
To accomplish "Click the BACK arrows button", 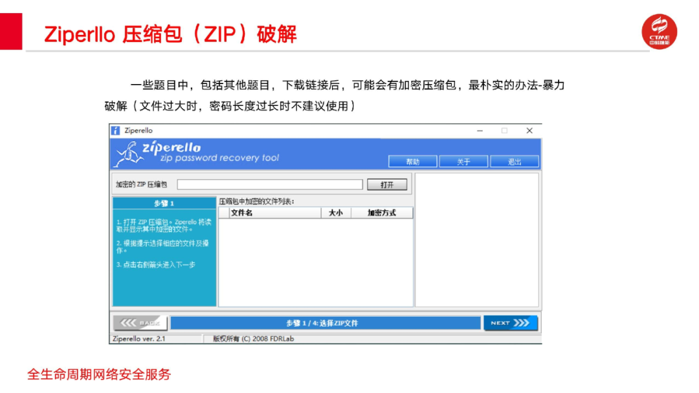I will (140, 323).
